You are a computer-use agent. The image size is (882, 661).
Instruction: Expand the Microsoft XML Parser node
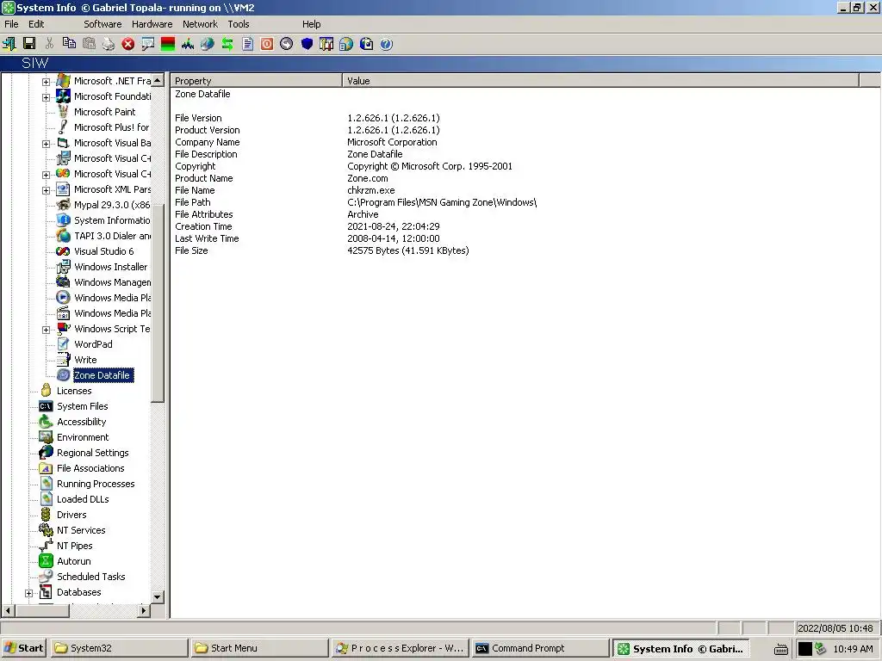[x=47, y=190]
